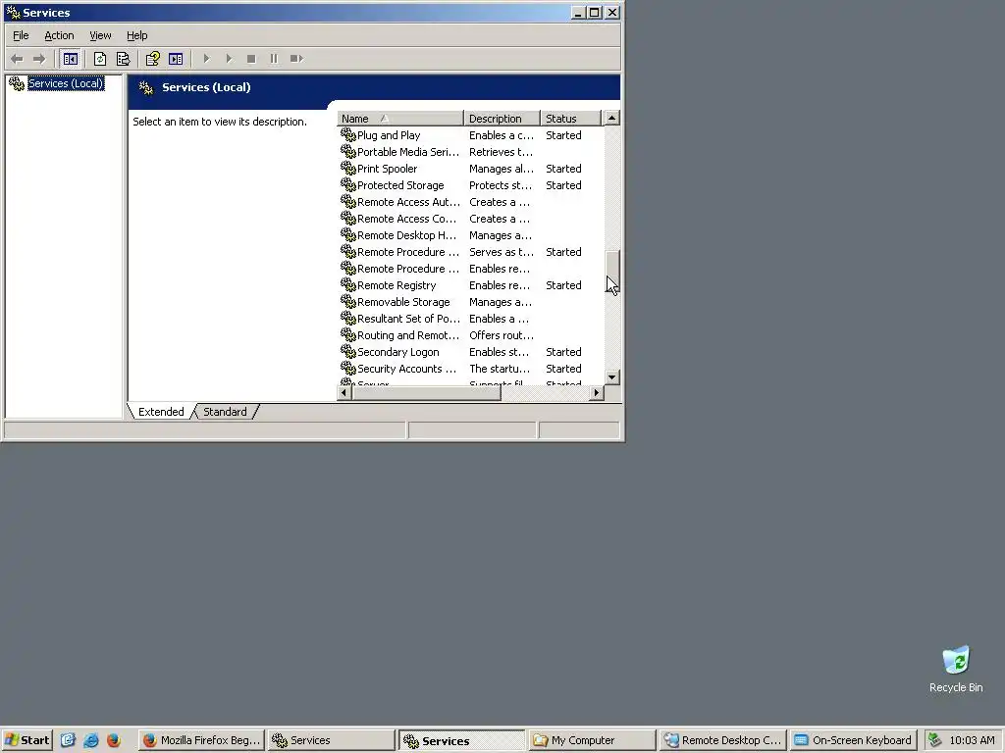Select the Removable Storage service

(403, 302)
